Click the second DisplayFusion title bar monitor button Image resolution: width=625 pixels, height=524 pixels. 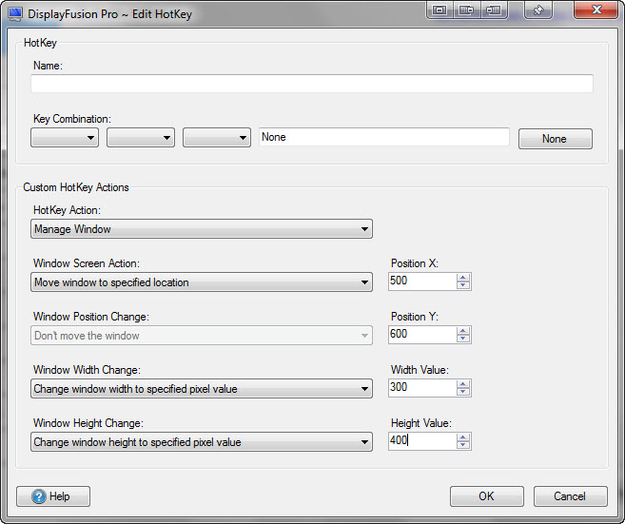tap(466, 10)
